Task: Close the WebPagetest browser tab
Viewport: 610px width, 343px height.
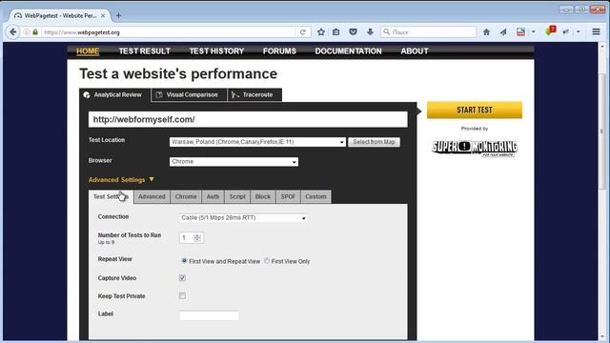Action: 103,16
